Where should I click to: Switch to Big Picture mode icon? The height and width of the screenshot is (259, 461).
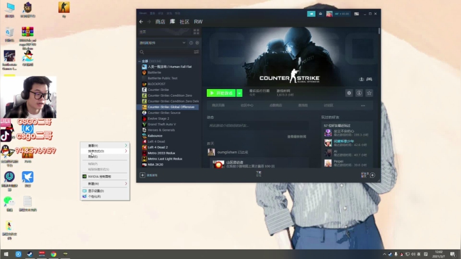click(x=357, y=13)
